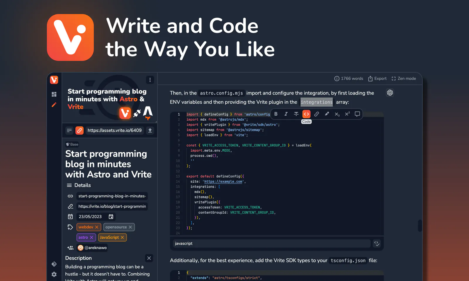Click the Description heading
This screenshot has height=281, width=469.
(79, 258)
